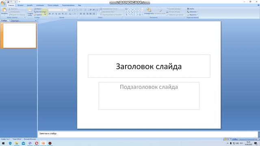Click Center text alignment icon
Screen dimensions: 260x146
click(x=84, y=14)
